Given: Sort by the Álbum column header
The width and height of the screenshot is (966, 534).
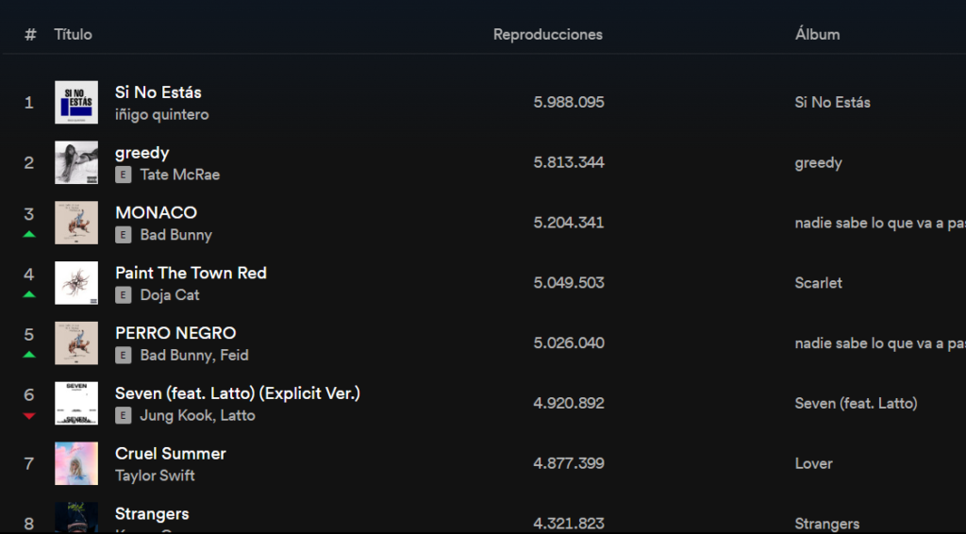Looking at the screenshot, I should coord(817,35).
